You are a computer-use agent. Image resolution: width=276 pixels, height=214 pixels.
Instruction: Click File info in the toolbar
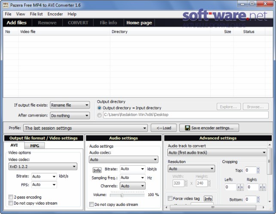click(109, 23)
